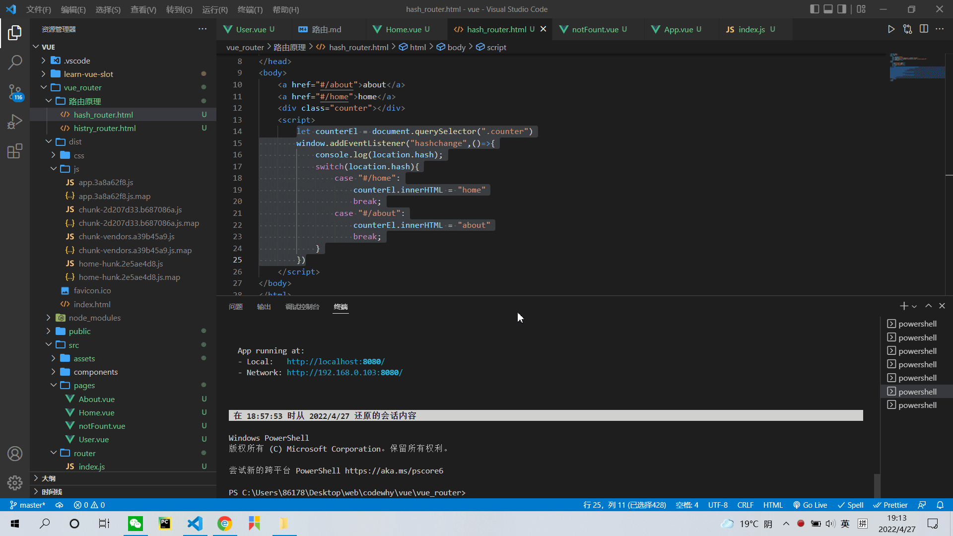Image resolution: width=953 pixels, height=536 pixels.
Task: Click the master branch status item
Action: coord(28,505)
